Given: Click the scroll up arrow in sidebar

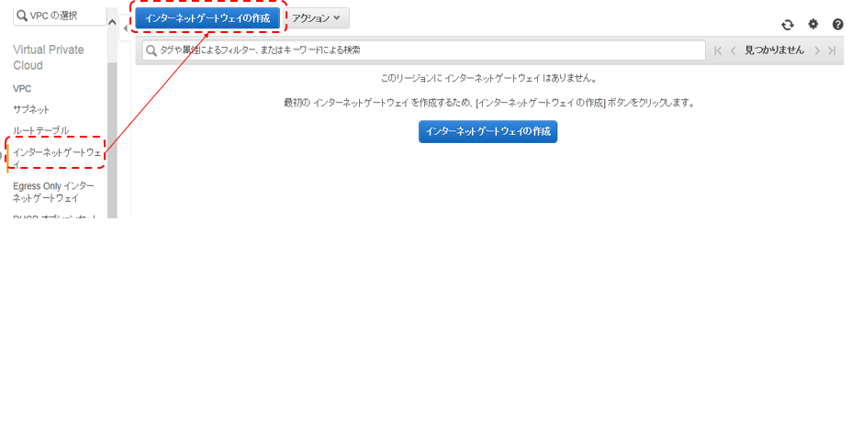Looking at the screenshot, I should pyautogui.click(x=112, y=22).
